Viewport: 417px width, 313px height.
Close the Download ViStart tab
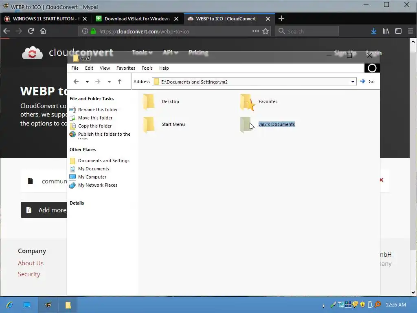176,19
